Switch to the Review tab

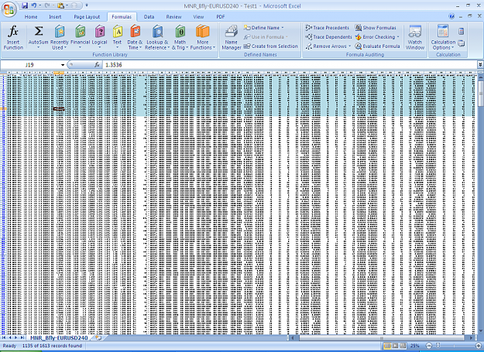173,17
